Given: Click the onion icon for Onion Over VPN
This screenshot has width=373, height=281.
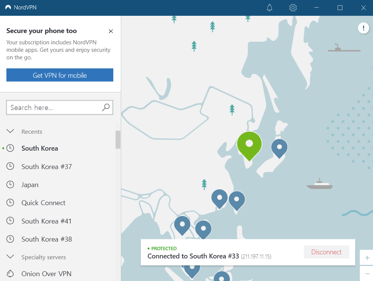Looking at the screenshot, I should tap(10, 273).
